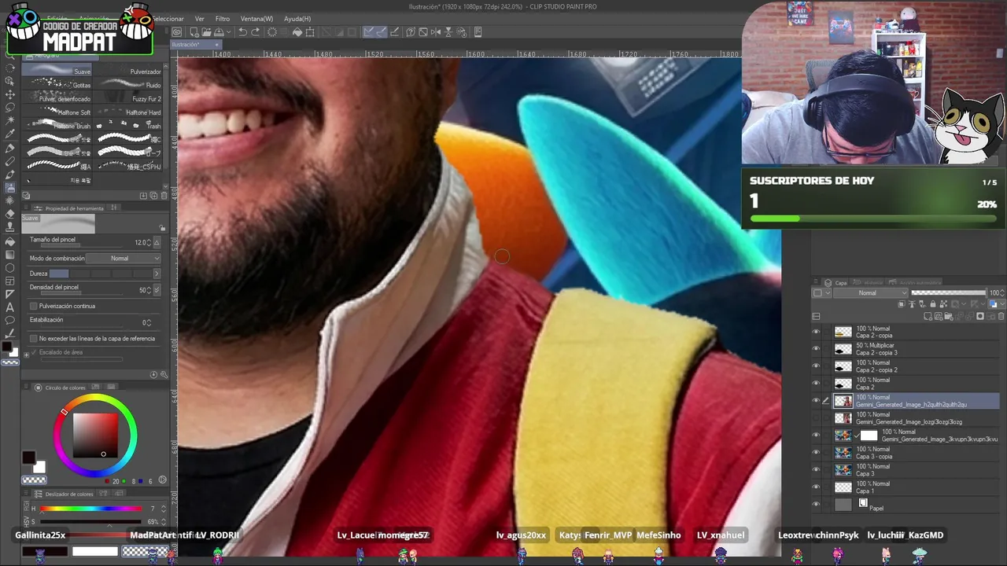
Task: Adjust the layer opacity slider
Action: tap(948, 292)
